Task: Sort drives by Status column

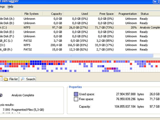Action: click(149, 14)
